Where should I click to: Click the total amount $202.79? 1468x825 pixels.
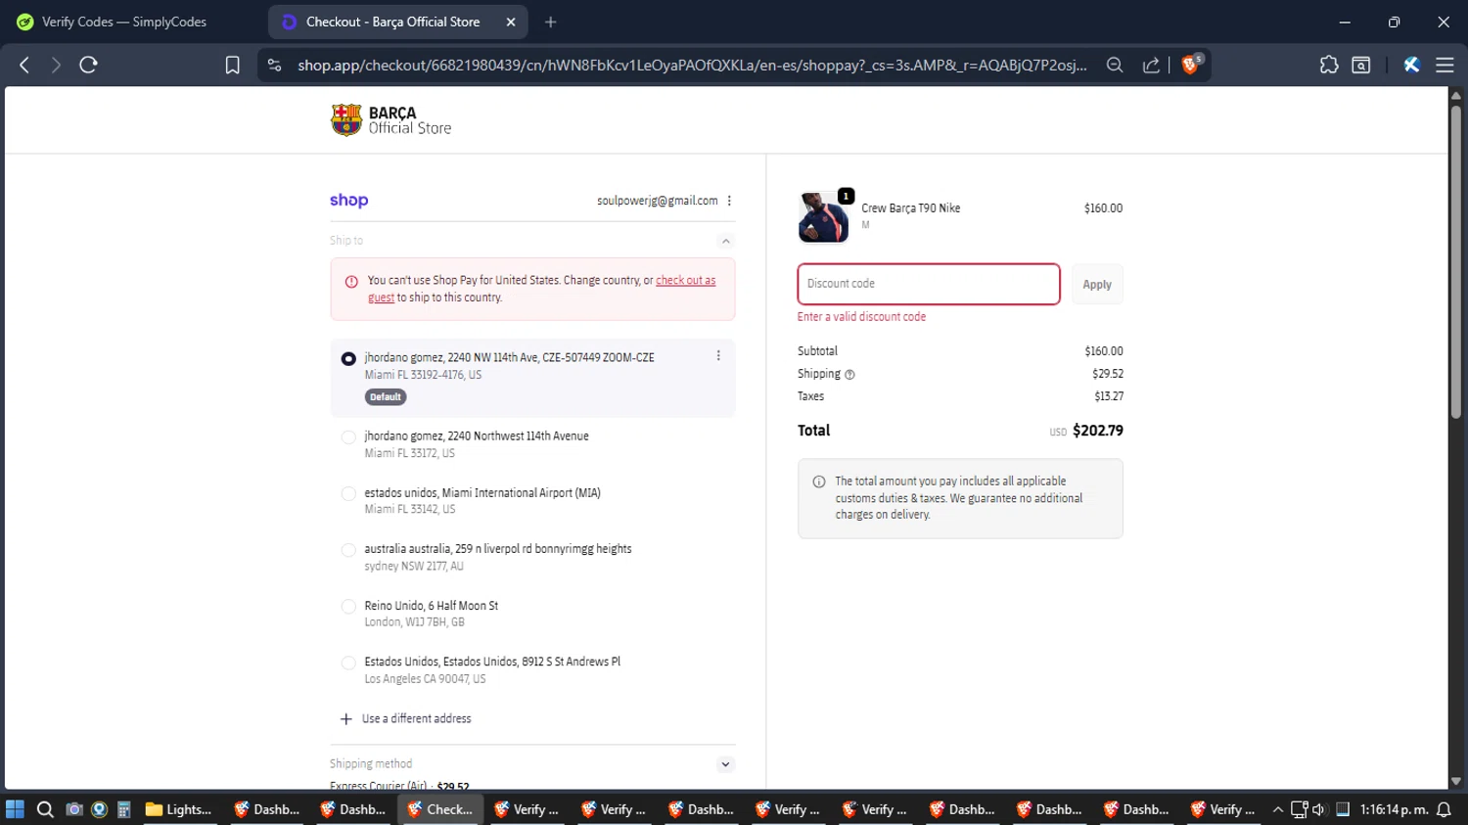point(1098,431)
